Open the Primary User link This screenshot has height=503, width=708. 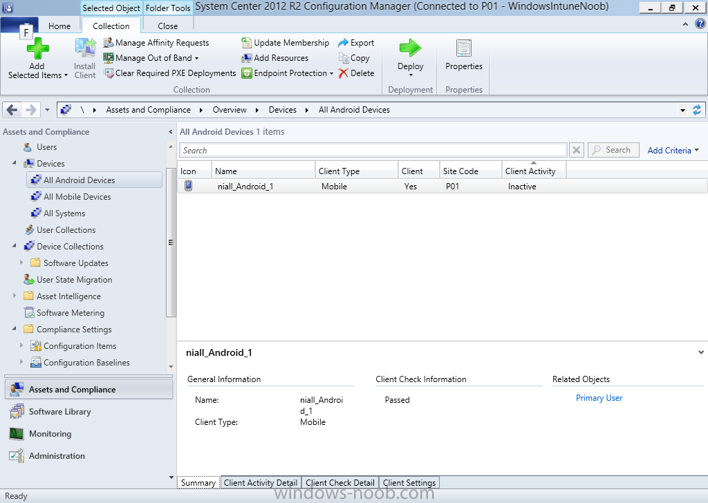[x=599, y=398]
